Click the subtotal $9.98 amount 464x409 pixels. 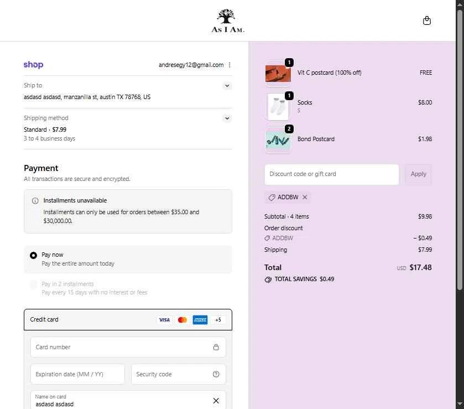point(425,216)
